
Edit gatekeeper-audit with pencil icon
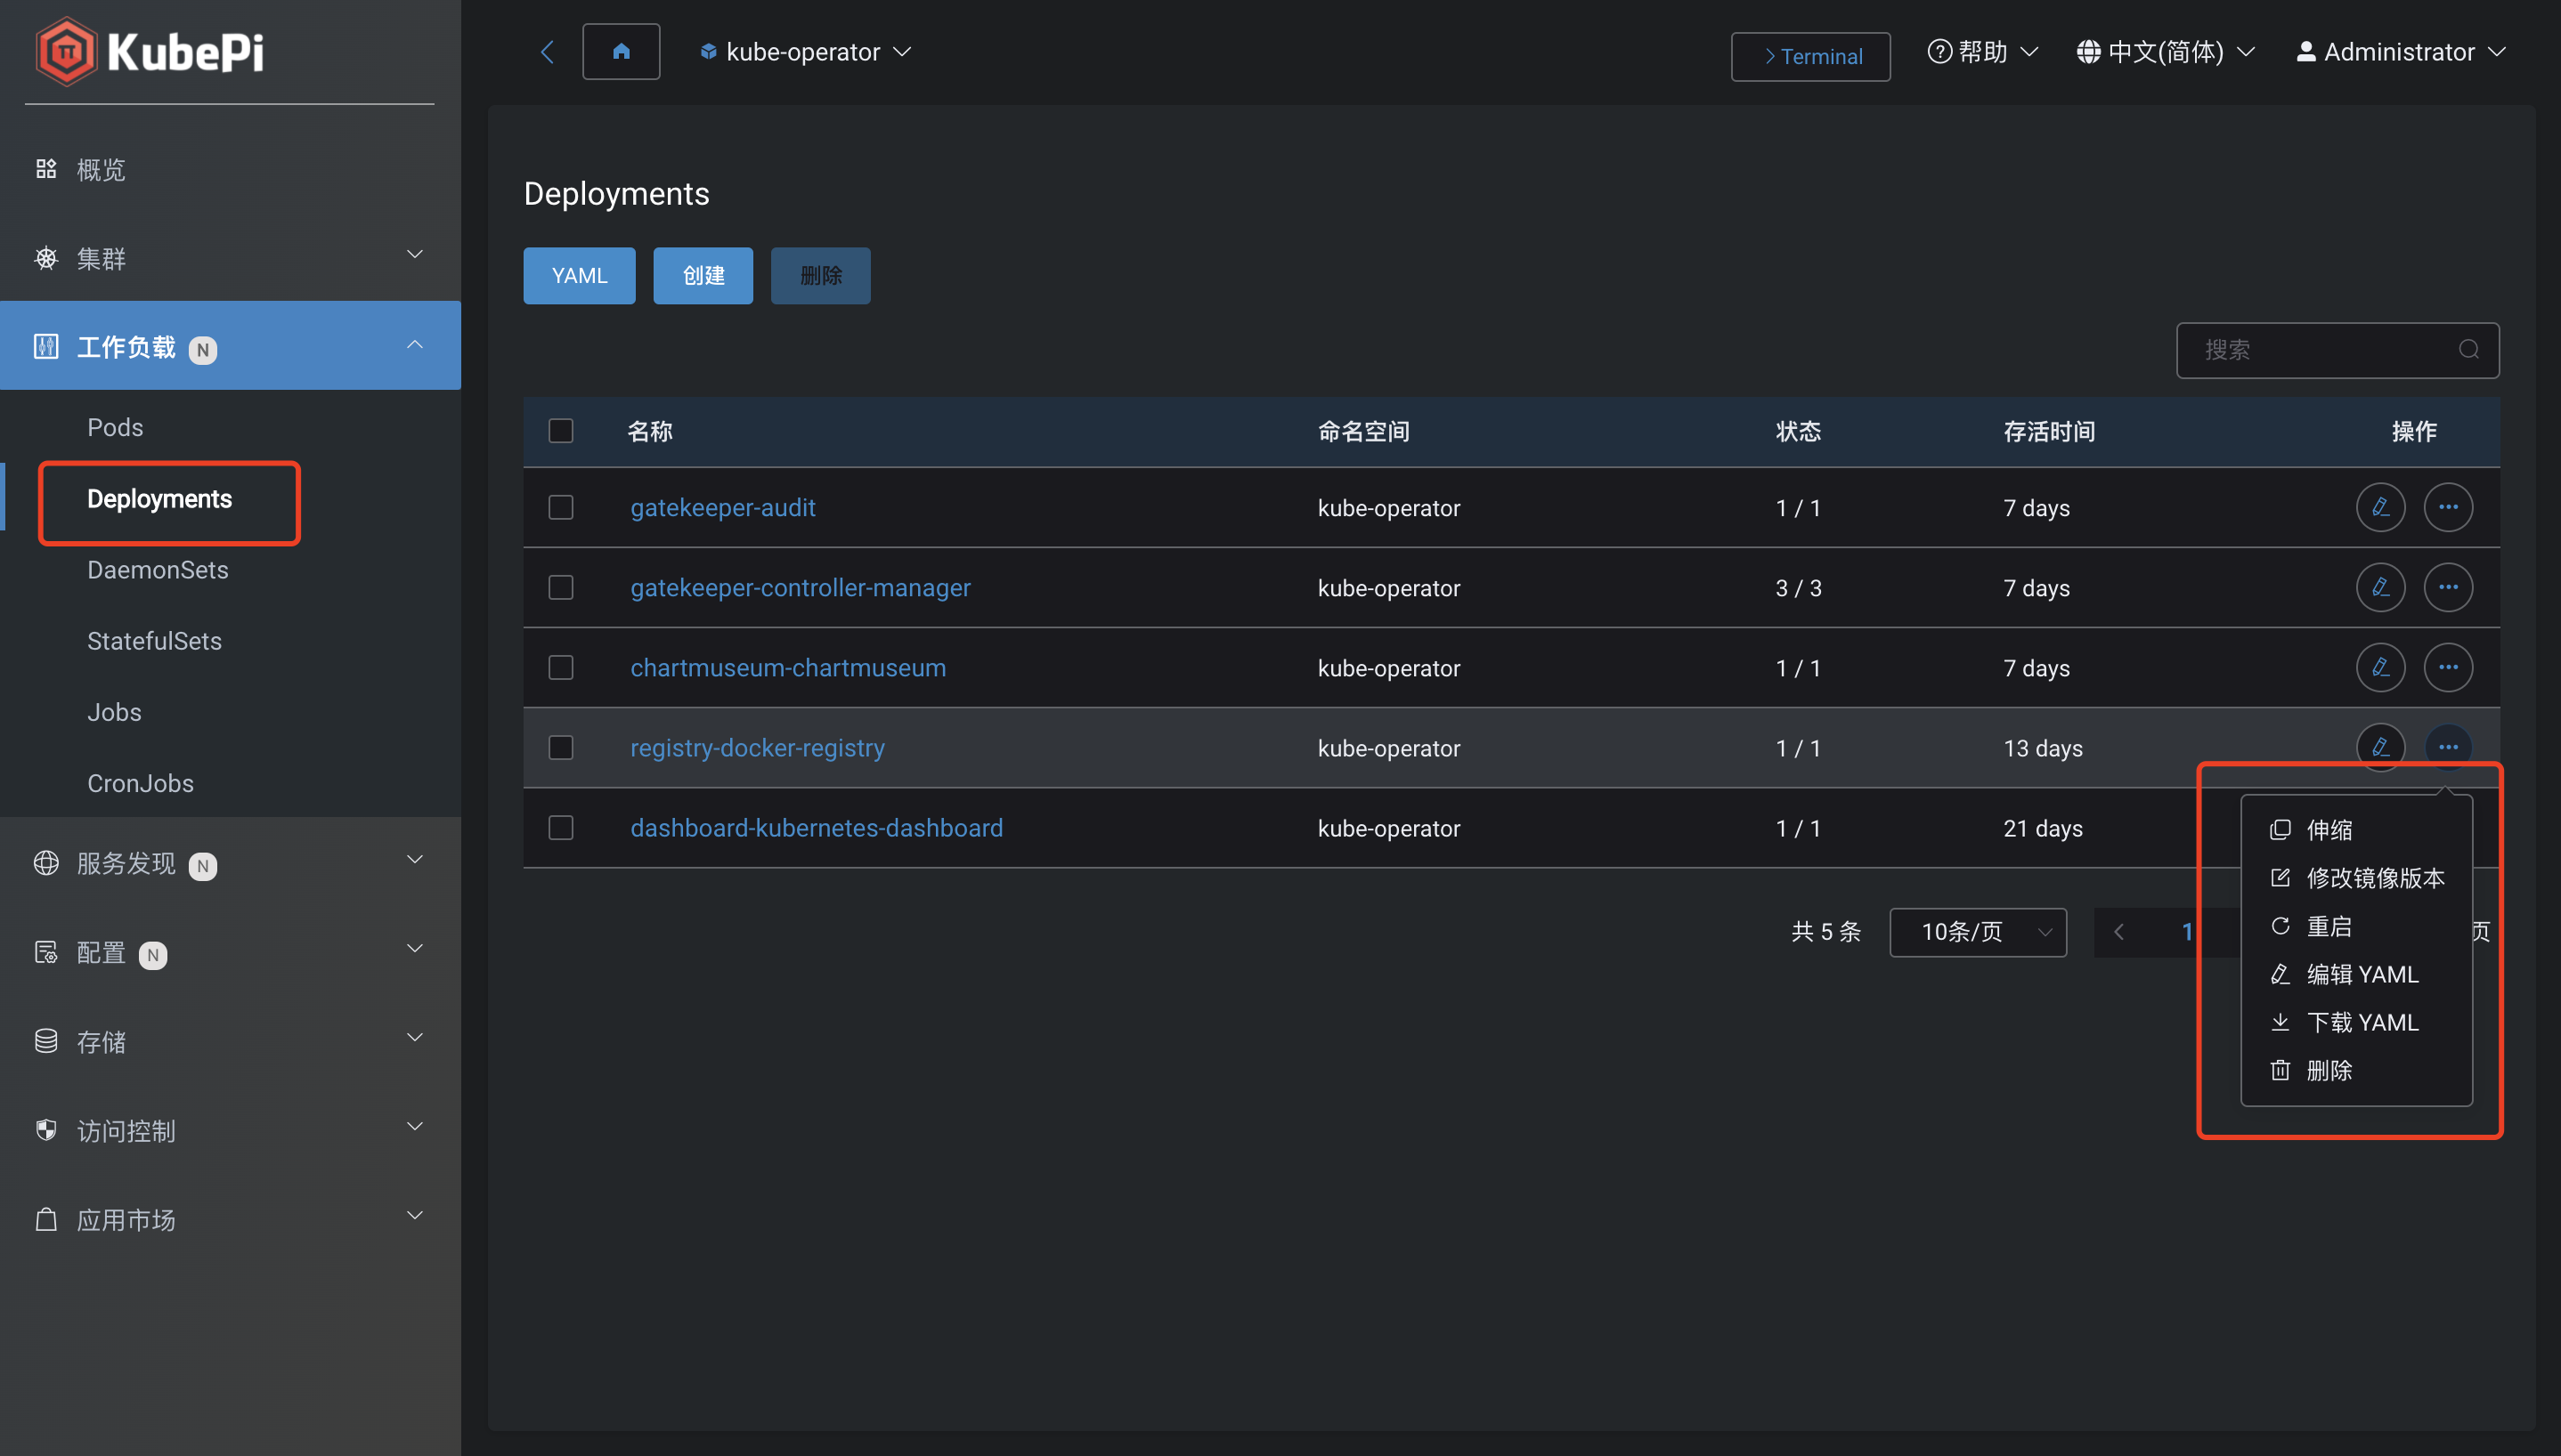pyautogui.click(x=2380, y=507)
